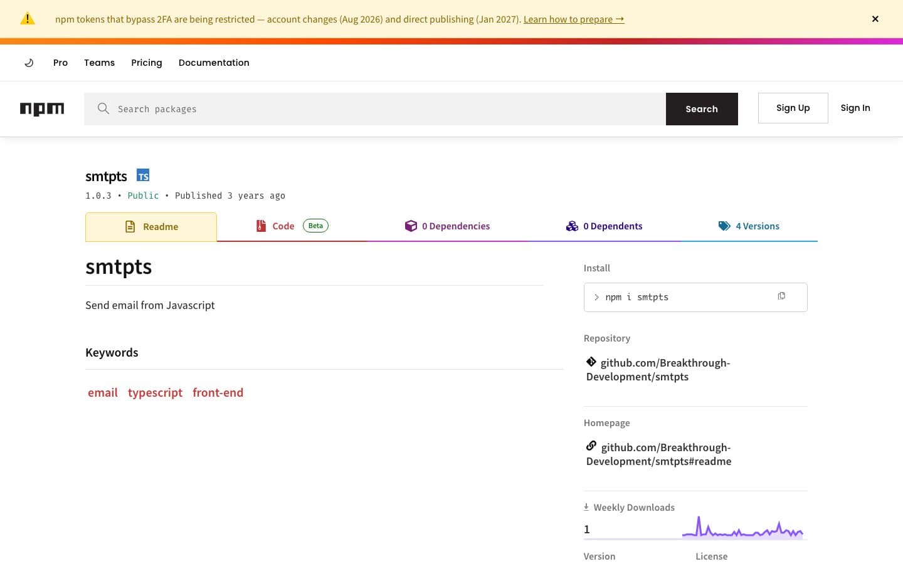Open the npm logo home link
903x564 pixels.
[x=42, y=109]
